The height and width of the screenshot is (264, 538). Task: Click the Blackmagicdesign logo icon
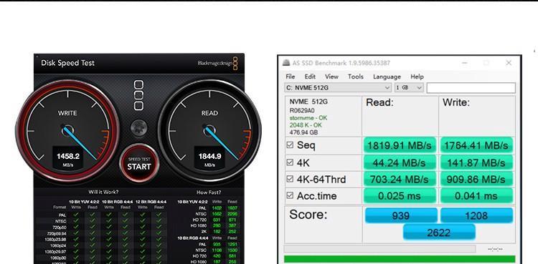(x=235, y=64)
